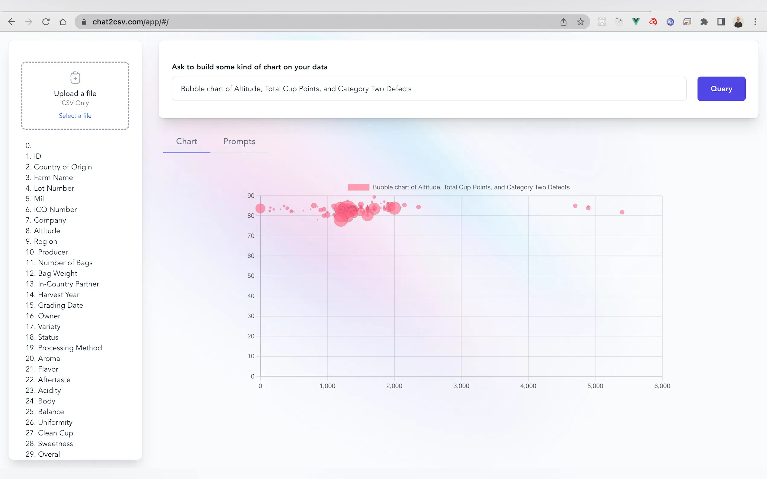Upload a file via the clipboard icon
Image resolution: width=767 pixels, height=479 pixels.
coord(75,78)
